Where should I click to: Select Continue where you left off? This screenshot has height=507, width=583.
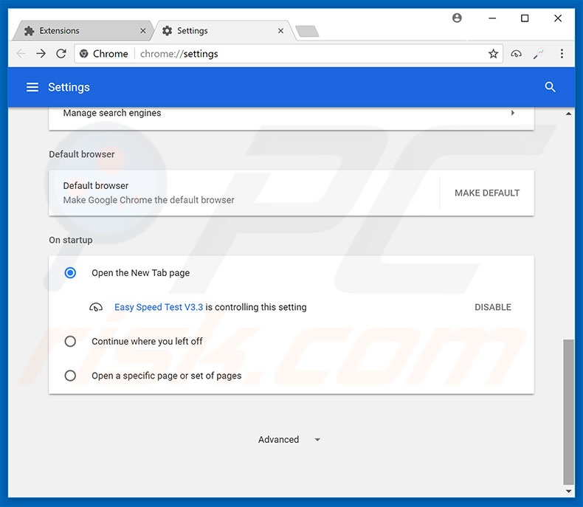[70, 341]
